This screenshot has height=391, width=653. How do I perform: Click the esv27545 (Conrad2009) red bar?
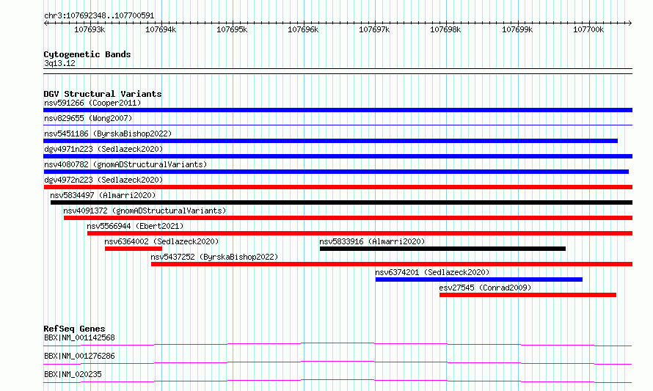point(528,295)
